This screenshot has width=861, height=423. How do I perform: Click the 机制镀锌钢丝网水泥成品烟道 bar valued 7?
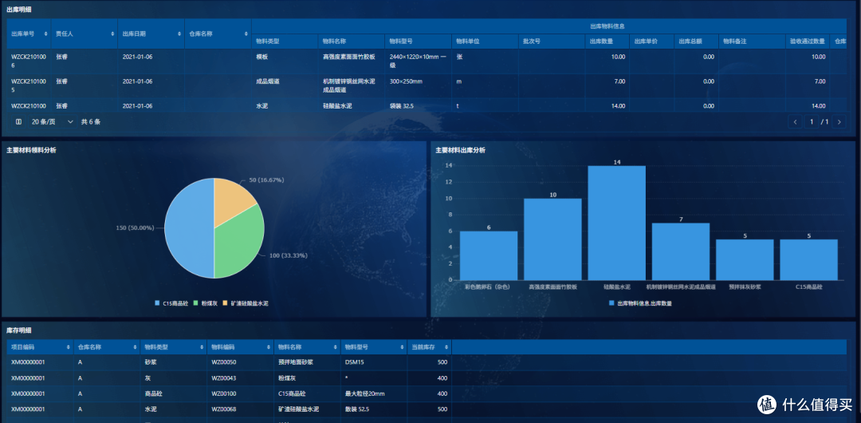[681, 251]
